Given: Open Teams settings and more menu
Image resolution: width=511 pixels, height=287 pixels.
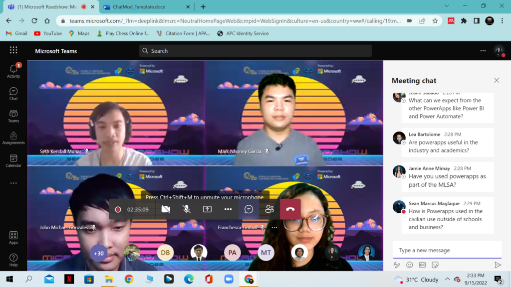Looking at the screenshot, I should click(483, 51).
